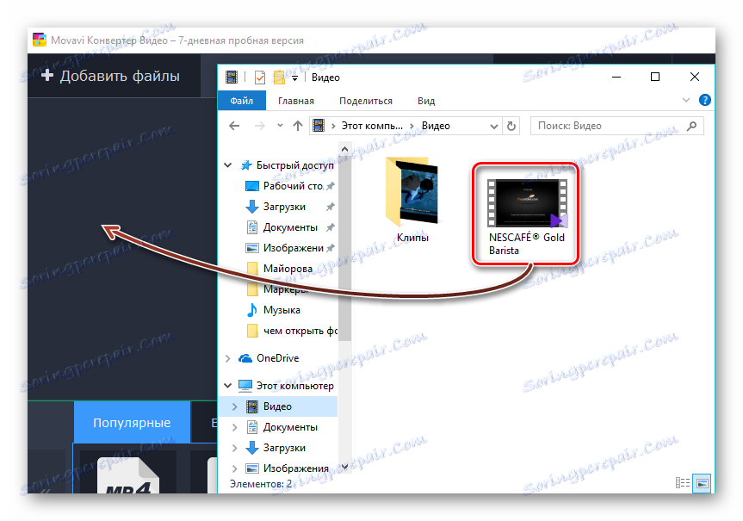Open Explorer help via question mark icon
Viewport: 743px width, 521px height.
[704, 100]
